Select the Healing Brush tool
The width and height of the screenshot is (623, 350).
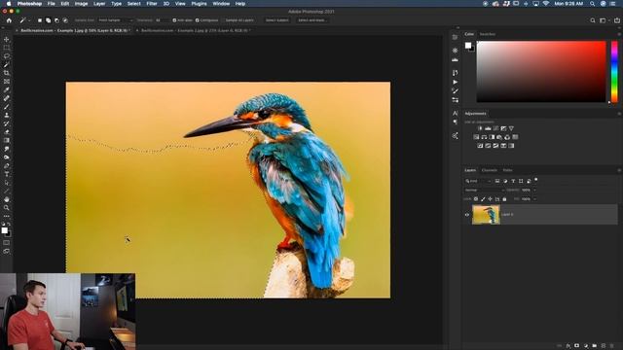[7, 98]
